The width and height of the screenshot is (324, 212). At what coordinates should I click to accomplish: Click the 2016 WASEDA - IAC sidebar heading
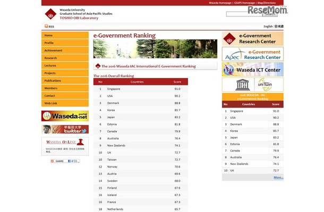(253, 97)
